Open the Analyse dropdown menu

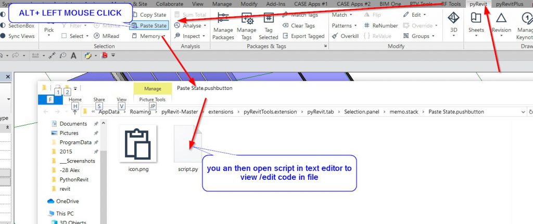(x=191, y=25)
